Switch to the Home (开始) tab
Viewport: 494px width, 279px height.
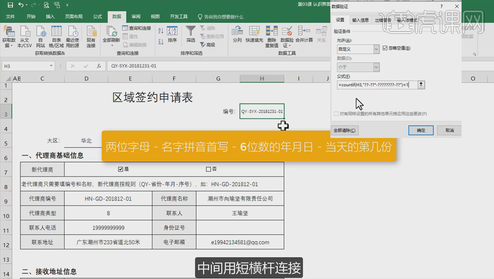(31, 16)
